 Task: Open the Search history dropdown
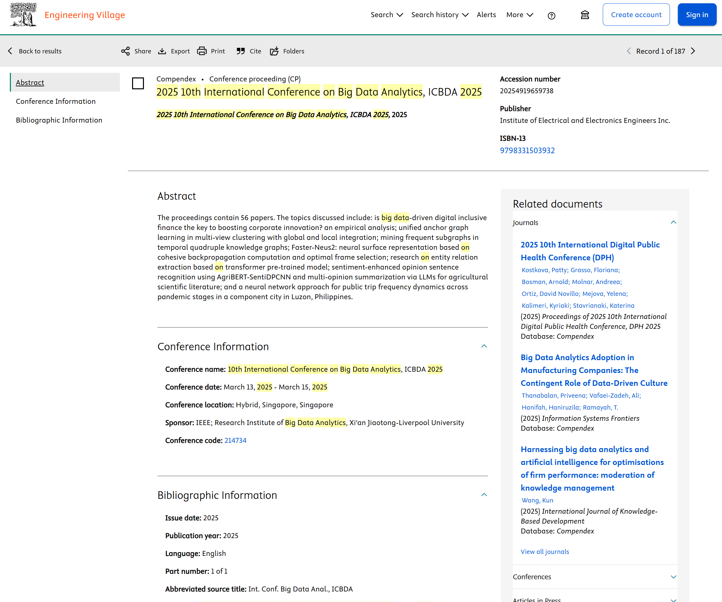[x=439, y=15]
